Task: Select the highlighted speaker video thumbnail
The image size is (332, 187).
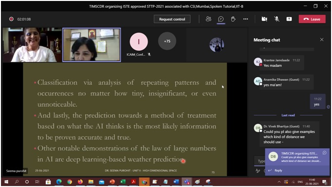Action: (92, 45)
